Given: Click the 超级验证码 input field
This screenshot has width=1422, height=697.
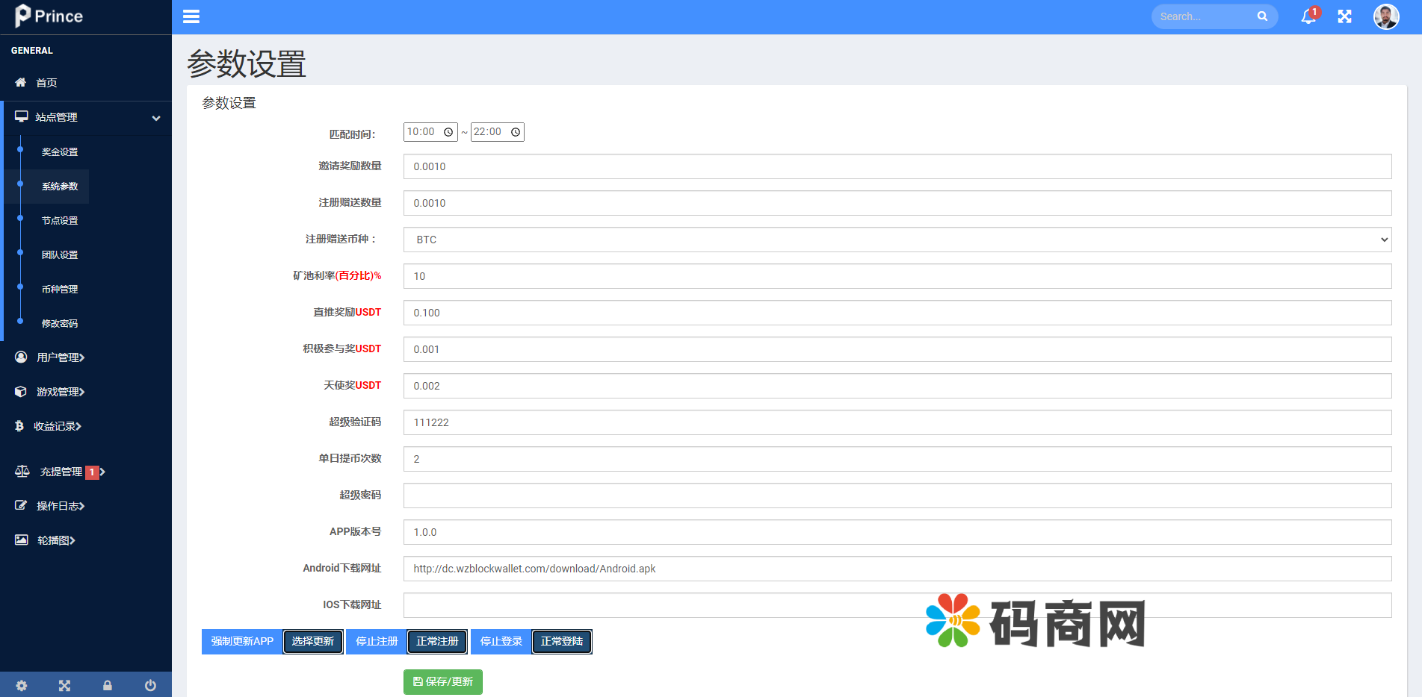Looking at the screenshot, I should (x=897, y=422).
